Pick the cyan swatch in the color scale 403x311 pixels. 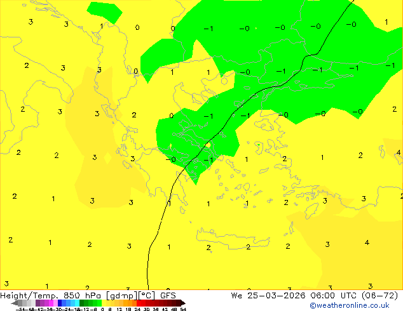77,303
